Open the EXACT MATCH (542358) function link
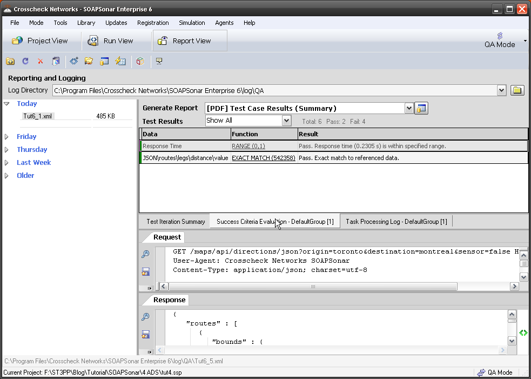The height and width of the screenshot is (379, 531). tap(264, 158)
